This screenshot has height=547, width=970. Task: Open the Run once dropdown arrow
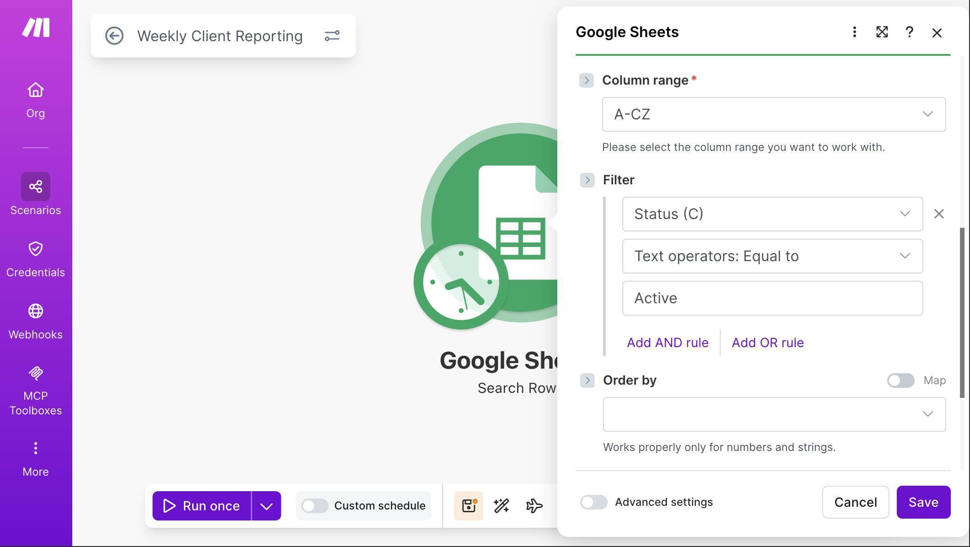266,505
